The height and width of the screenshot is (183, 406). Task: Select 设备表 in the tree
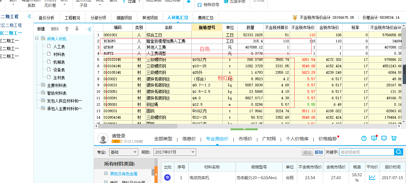[59, 70]
